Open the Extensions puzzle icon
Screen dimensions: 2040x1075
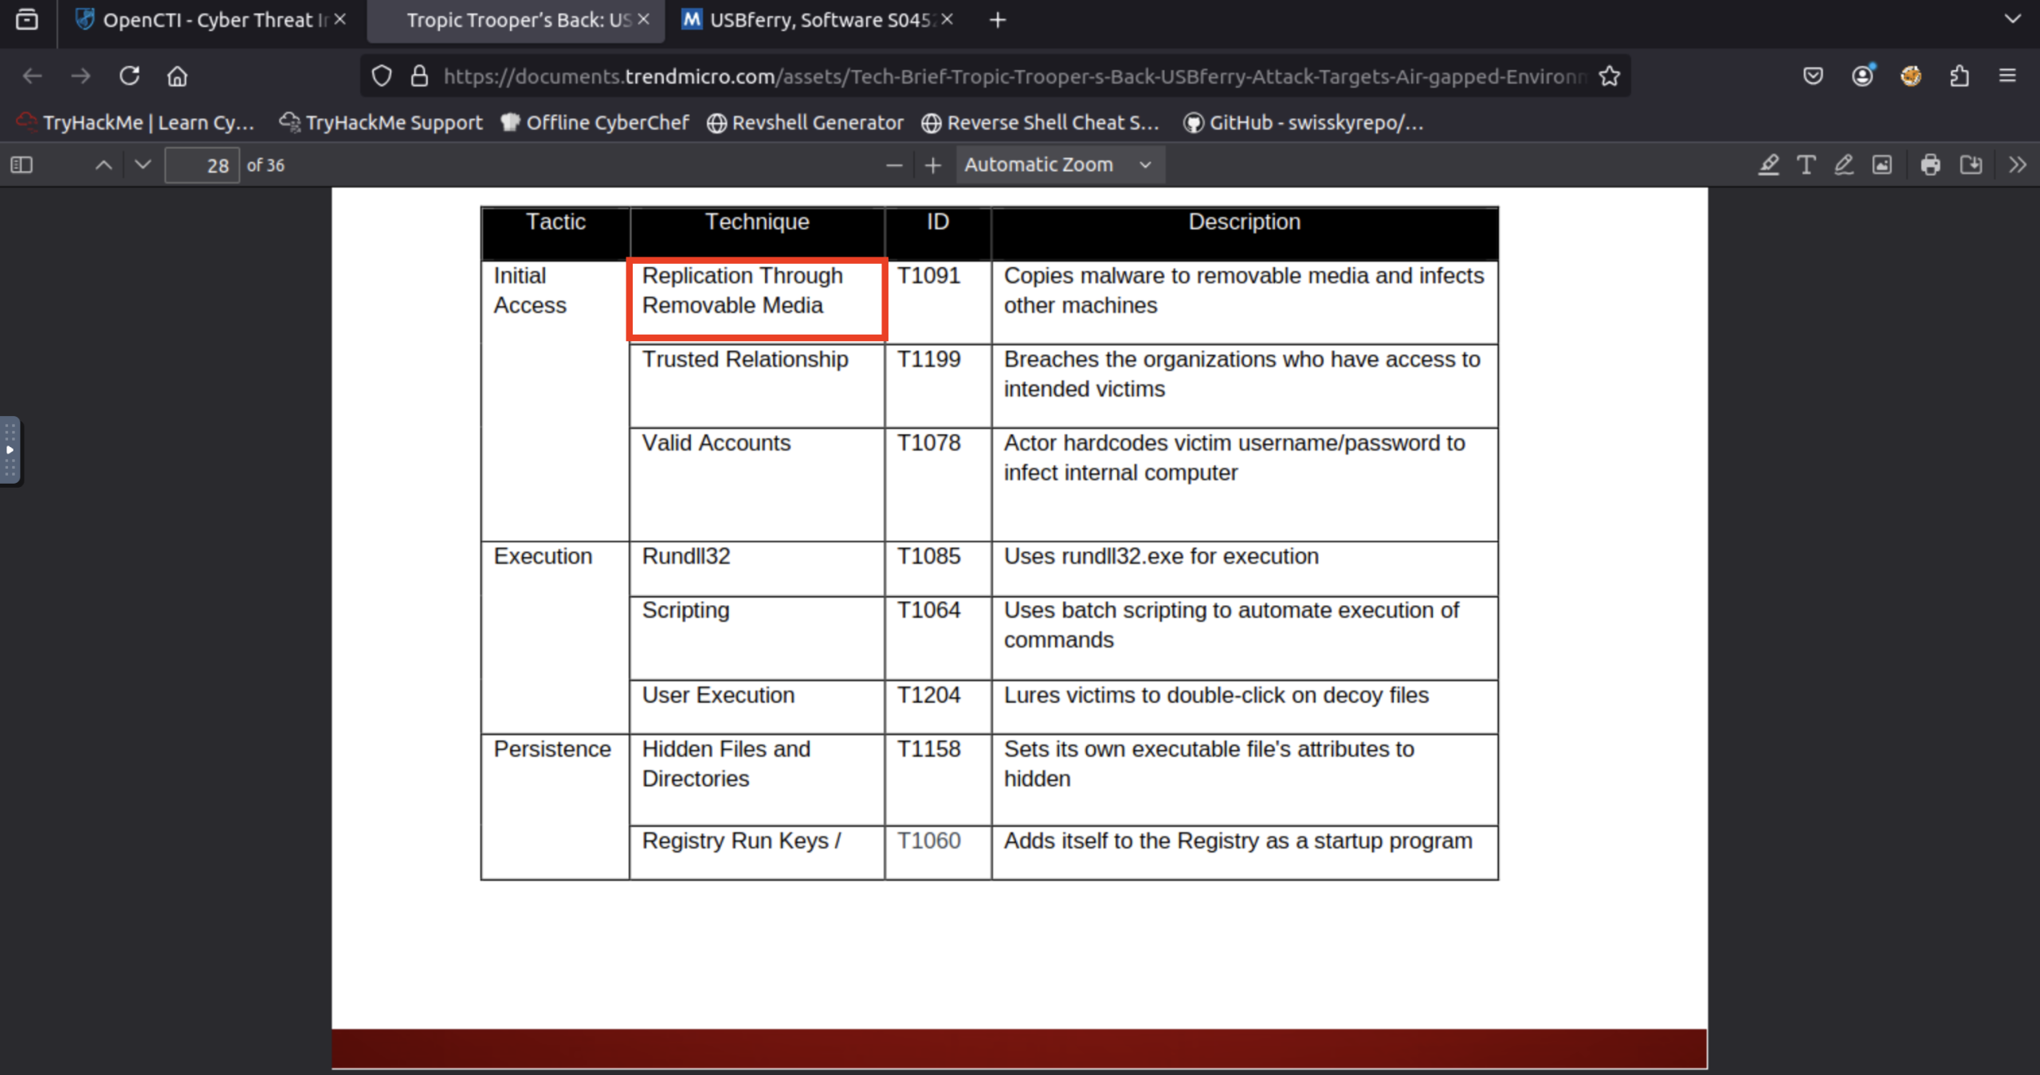pyautogui.click(x=1960, y=76)
